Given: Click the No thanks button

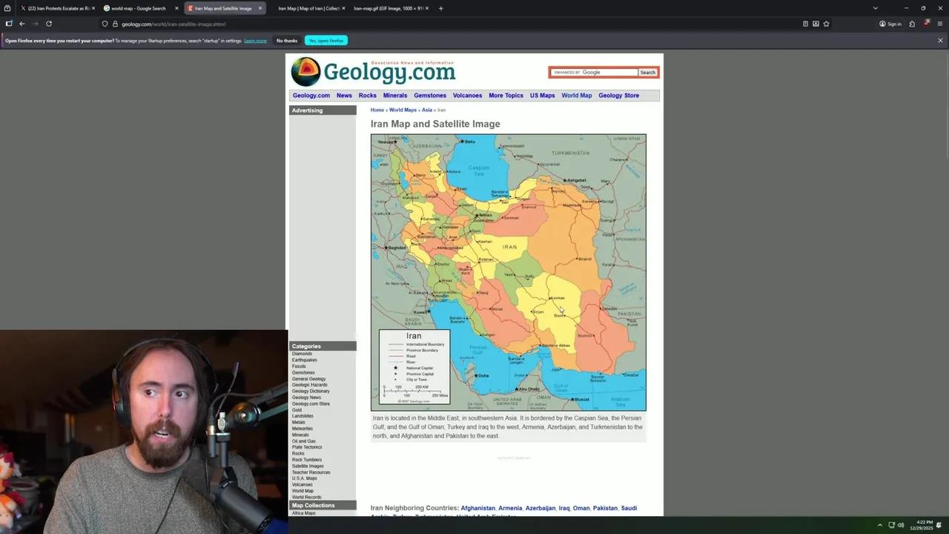Looking at the screenshot, I should point(287,40).
